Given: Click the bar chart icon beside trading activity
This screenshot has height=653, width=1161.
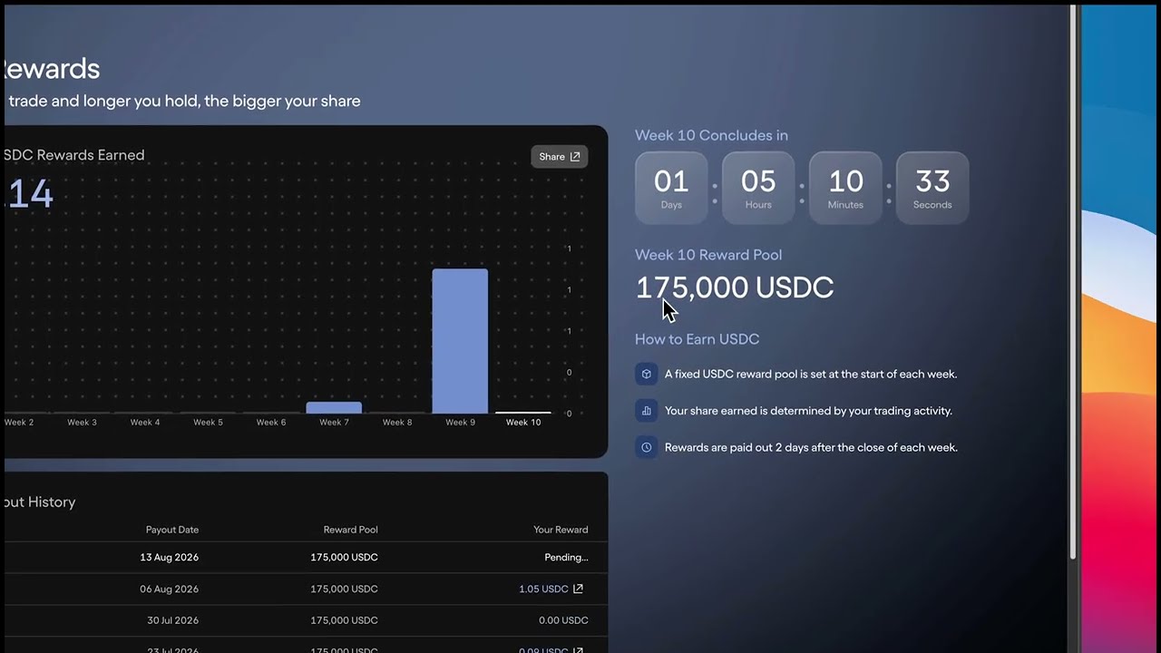Looking at the screenshot, I should click(x=647, y=411).
